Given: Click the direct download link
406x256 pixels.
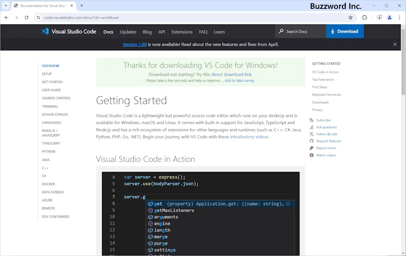Looking at the screenshot, I should 231,75.
